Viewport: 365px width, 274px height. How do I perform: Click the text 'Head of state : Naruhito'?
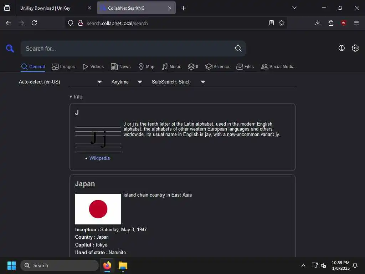(x=100, y=252)
